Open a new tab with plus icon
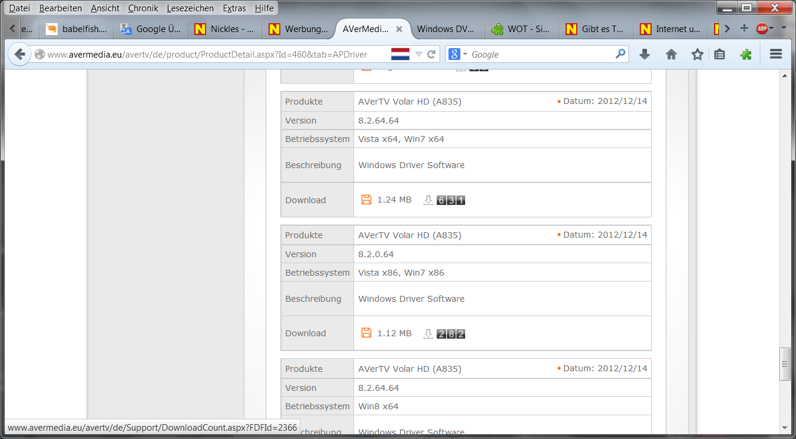This screenshot has height=439, width=796. point(744,29)
